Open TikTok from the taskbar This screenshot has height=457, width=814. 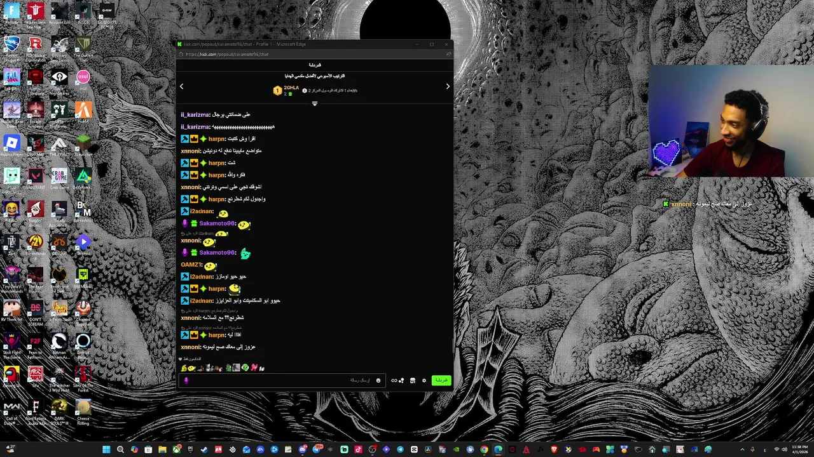(358, 449)
